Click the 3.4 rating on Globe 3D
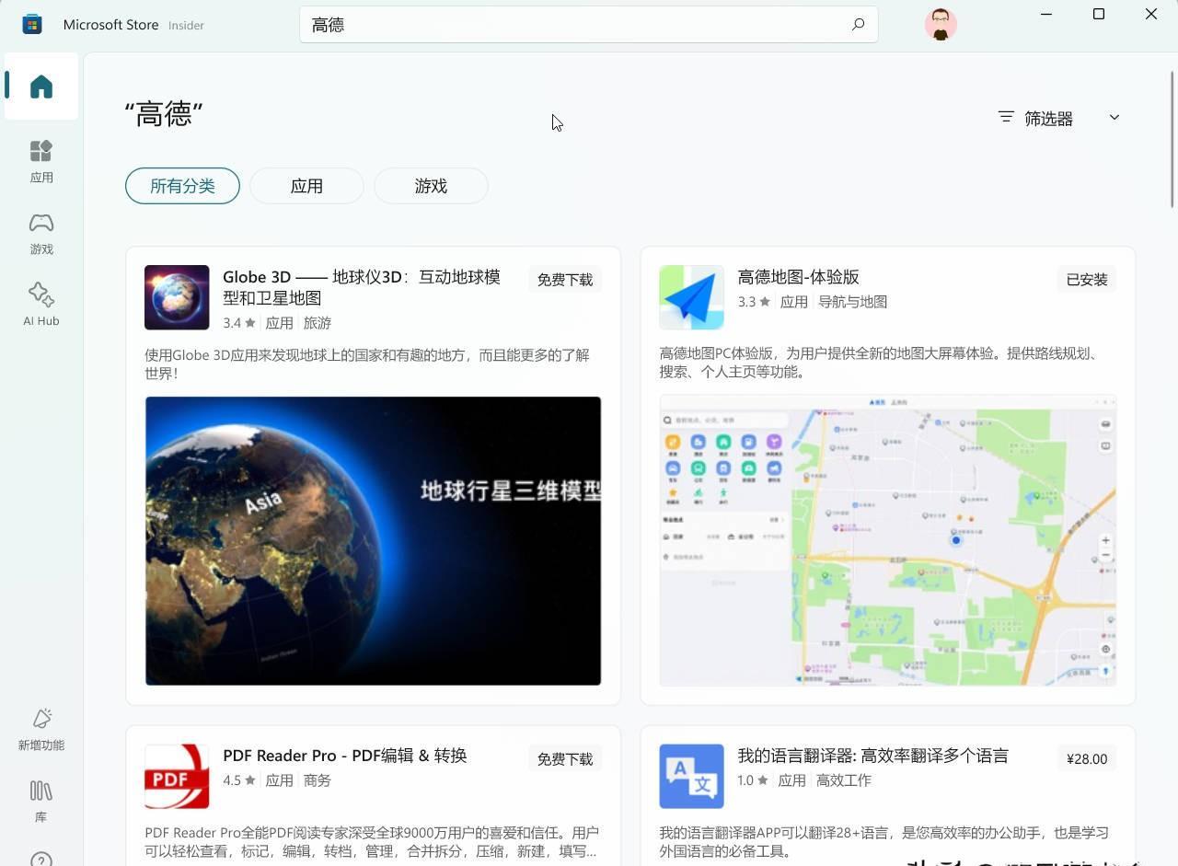The image size is (1178, 866). point(239,323)
